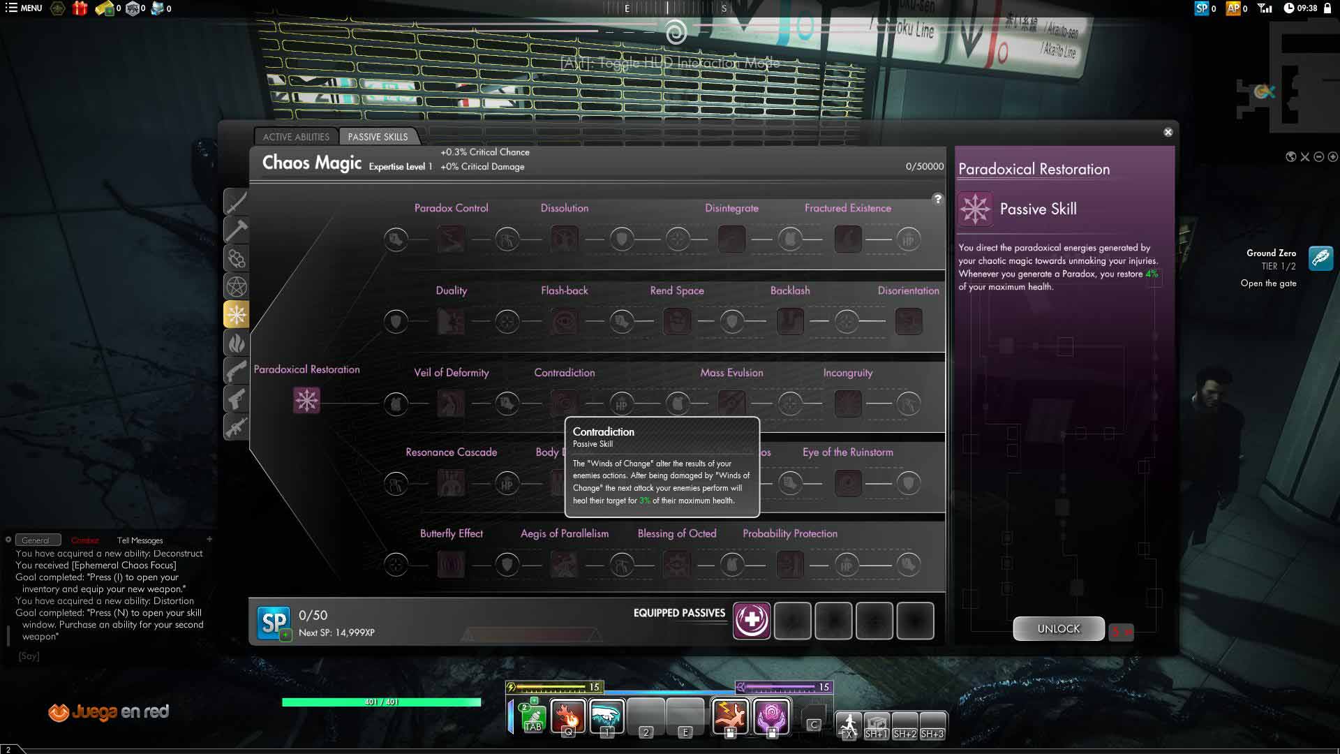Open the Combat chat tab
Image resolution: width=1340 pixels, height=754 pixels.
(85, 540)
